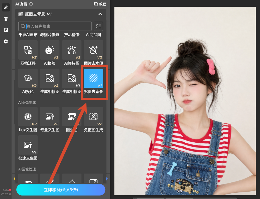The width and height of the screenshot is (260, 199).
Task: Select the pencil edit icon in the left sidebar
Action: coord(6,7)
